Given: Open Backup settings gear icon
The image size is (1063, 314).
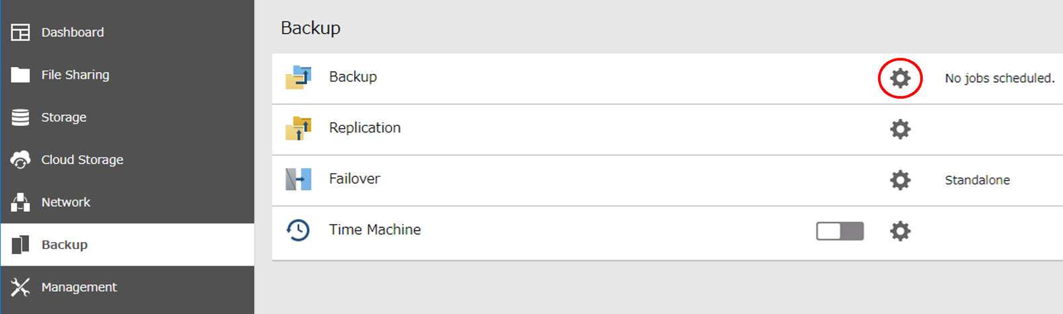Looking at the screenshot, I should 900,79.
